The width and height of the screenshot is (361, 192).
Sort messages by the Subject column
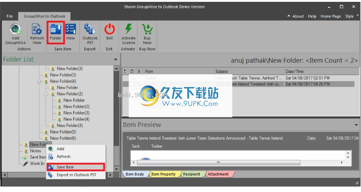(249, 71)
